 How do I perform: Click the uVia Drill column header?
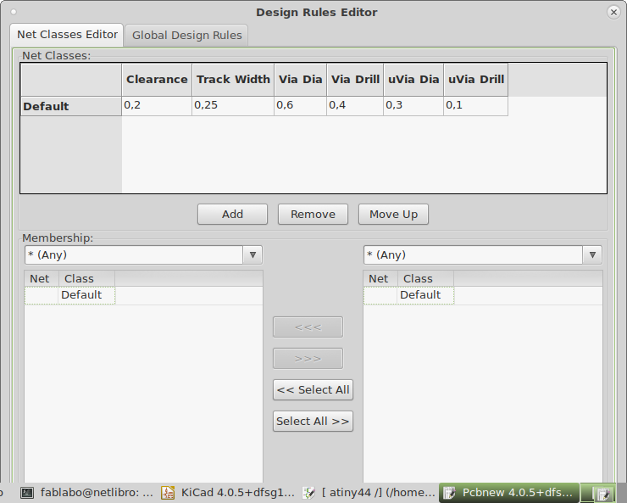point(476,80)
